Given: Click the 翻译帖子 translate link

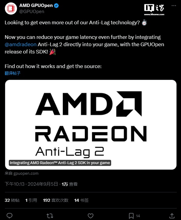Looking at the screenshot, I should (13, 73).
